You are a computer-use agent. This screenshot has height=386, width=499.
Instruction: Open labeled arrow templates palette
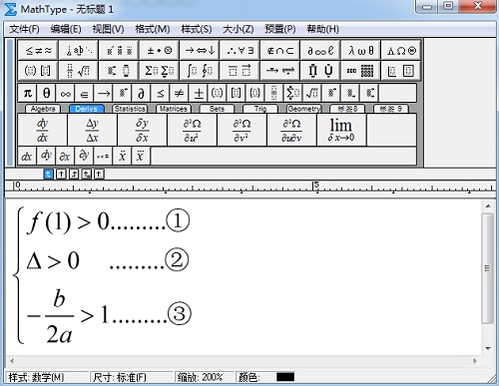(280, 71)
